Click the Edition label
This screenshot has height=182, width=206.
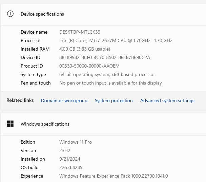pos(28,142)
